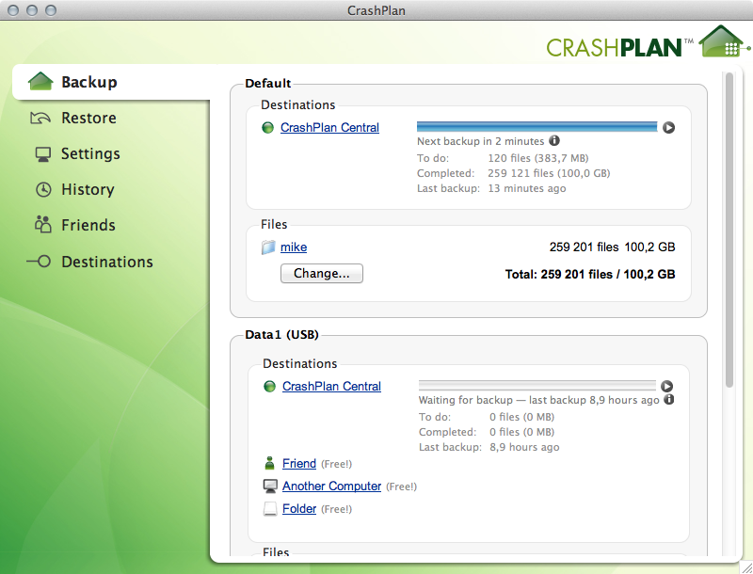
Task: Click the "8,9 hours ago" last backup value
Action: tap(524, 447)
